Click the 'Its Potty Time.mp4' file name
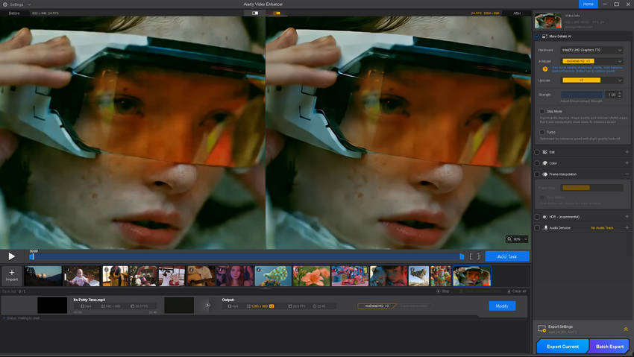This screenshot has height=357, width=634. tap(90, 300)
